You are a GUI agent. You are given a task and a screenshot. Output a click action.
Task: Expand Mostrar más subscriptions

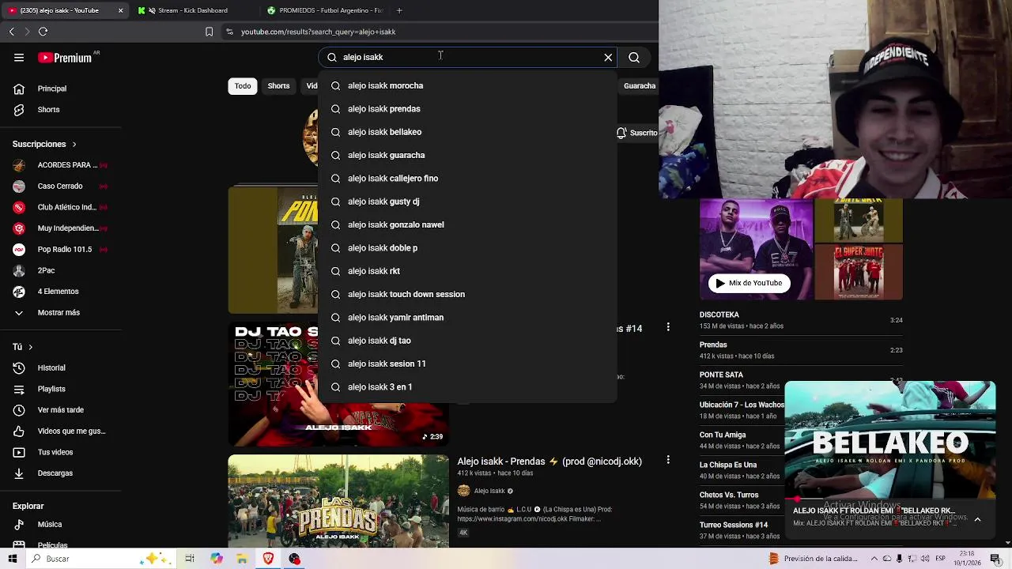(61, 313)
